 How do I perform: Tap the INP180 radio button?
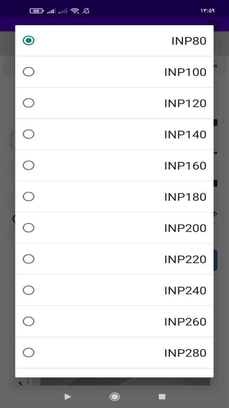pyautogui.click(x=29, y=197)
